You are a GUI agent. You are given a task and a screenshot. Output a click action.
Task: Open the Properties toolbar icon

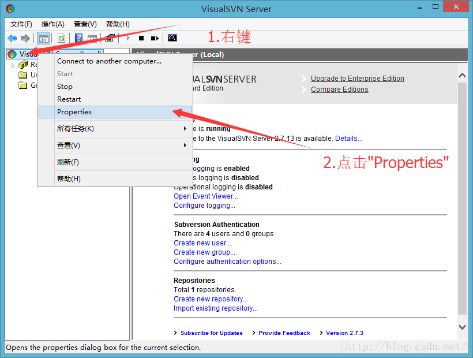110,38
